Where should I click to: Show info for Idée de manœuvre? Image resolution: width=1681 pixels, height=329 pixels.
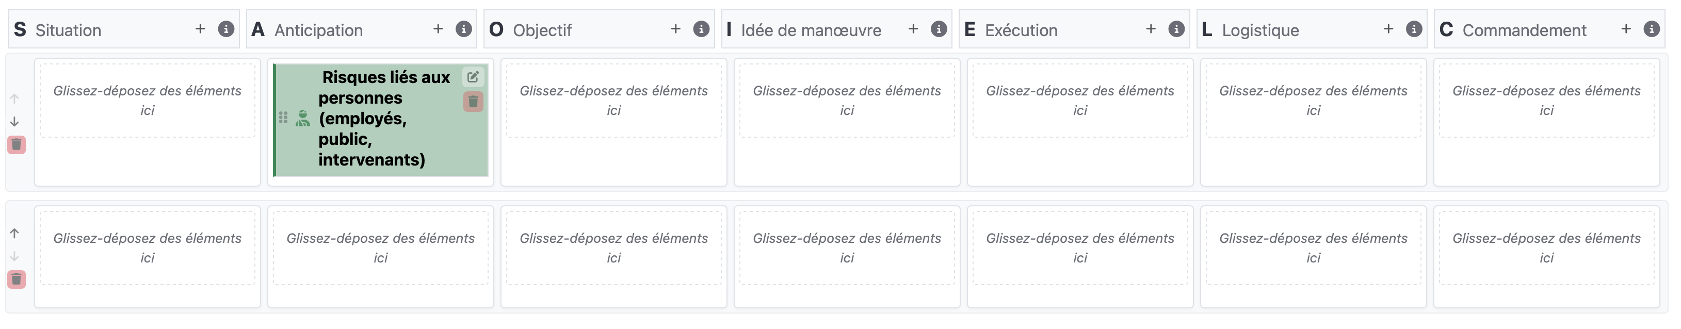click(939, 29)
